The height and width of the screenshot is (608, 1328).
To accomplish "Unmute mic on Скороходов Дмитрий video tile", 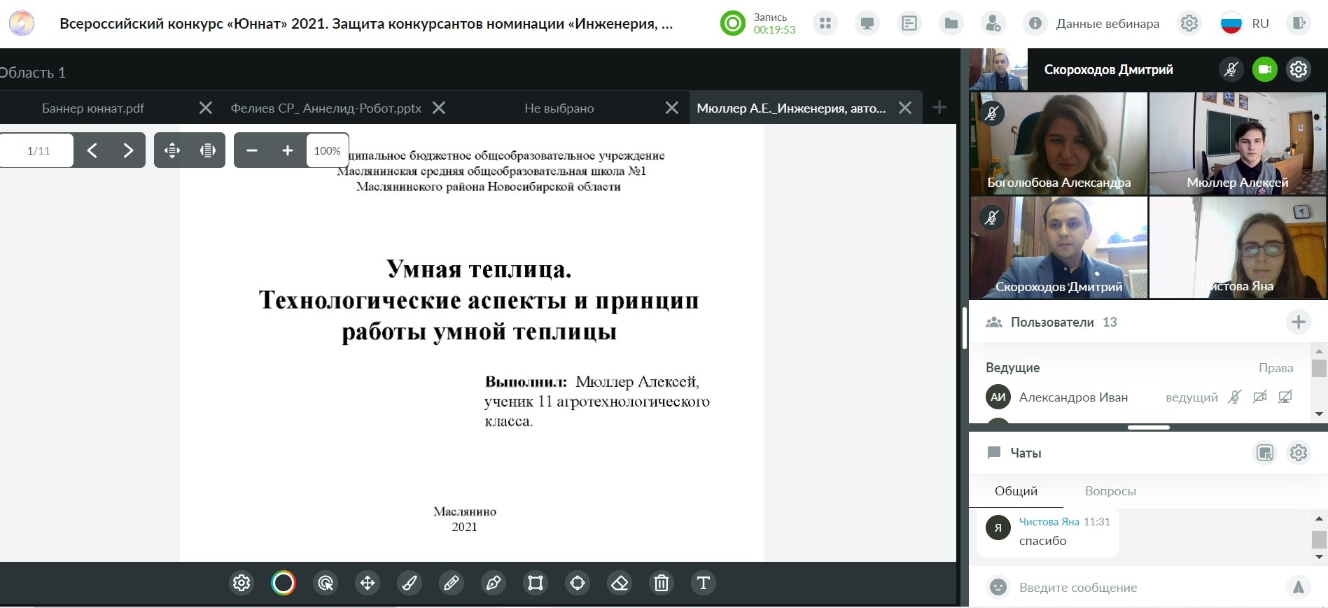I will pyautogui.click(x=991, y=218).
